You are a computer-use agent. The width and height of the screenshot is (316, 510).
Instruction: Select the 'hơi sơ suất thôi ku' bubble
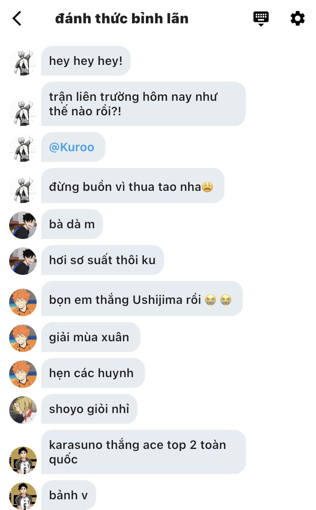103,260
